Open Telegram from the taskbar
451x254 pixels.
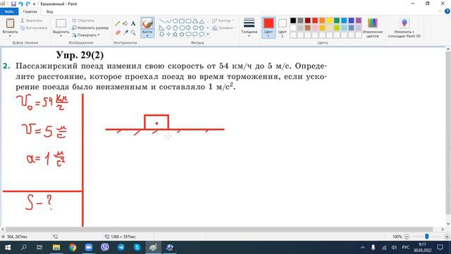(x=121, y=248)
